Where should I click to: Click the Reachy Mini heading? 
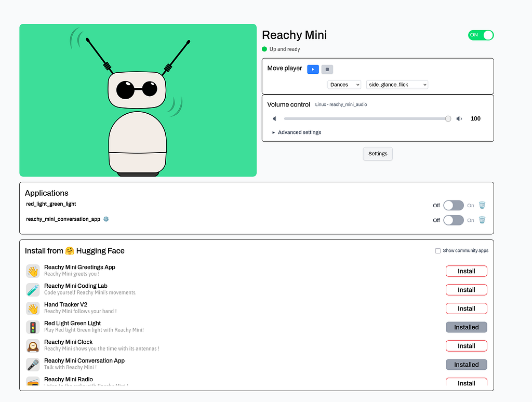coord(295,35)
